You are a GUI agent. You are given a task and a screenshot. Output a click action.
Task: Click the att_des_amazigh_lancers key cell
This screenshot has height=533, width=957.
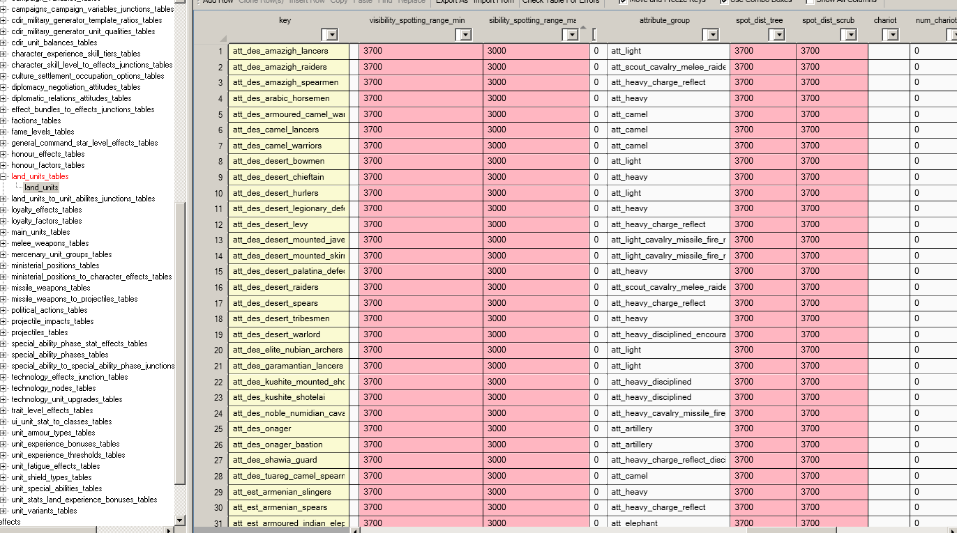tap(288, 51)
